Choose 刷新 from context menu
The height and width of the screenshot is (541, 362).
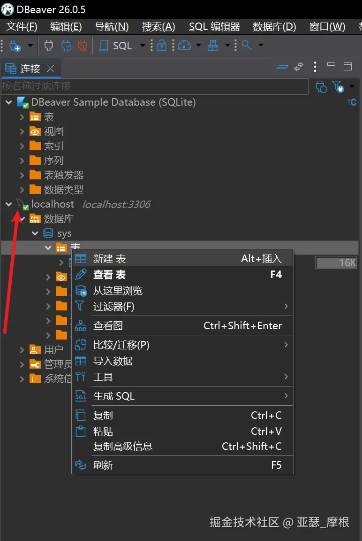click(182, 465)
